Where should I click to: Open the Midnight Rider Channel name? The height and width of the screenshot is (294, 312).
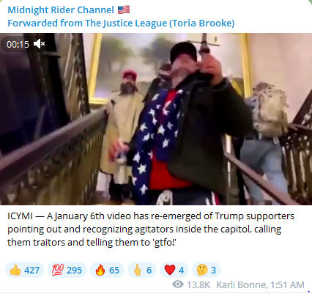pyautogui.click(x=61, y=10)
